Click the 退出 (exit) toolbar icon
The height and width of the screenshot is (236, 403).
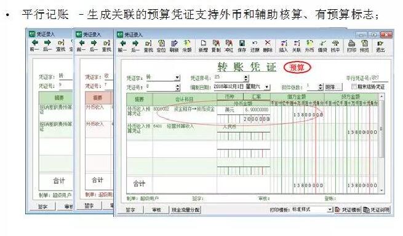pos(380,46)
